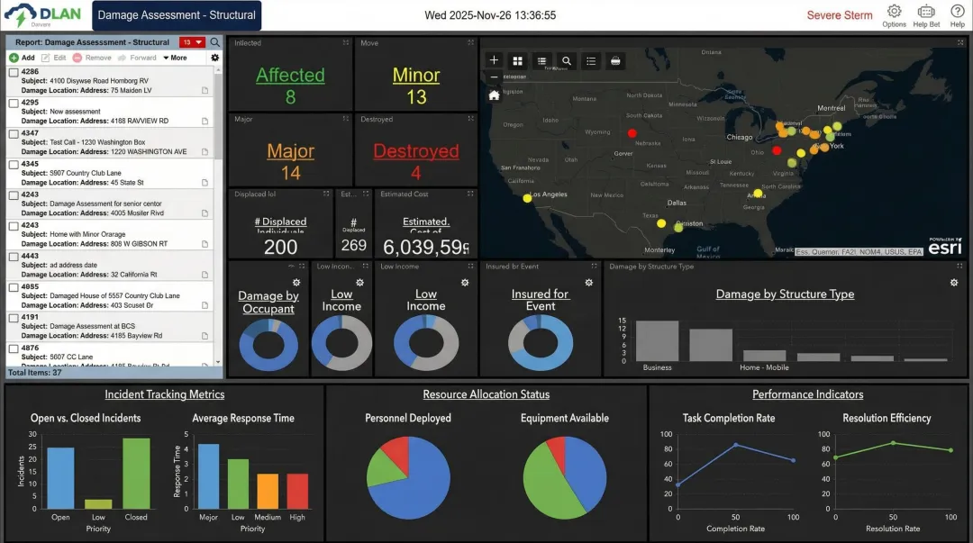The image size is (973, 543).
Task: Click the map search magnifier icon
Action: [567, 60]
